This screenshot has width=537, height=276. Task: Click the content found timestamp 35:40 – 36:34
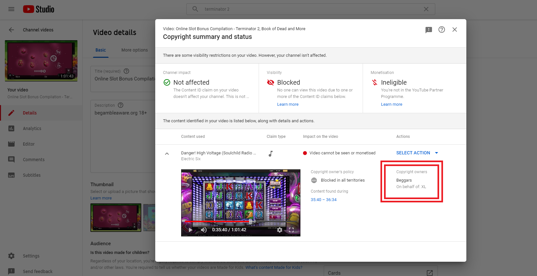tap(323, 200)
